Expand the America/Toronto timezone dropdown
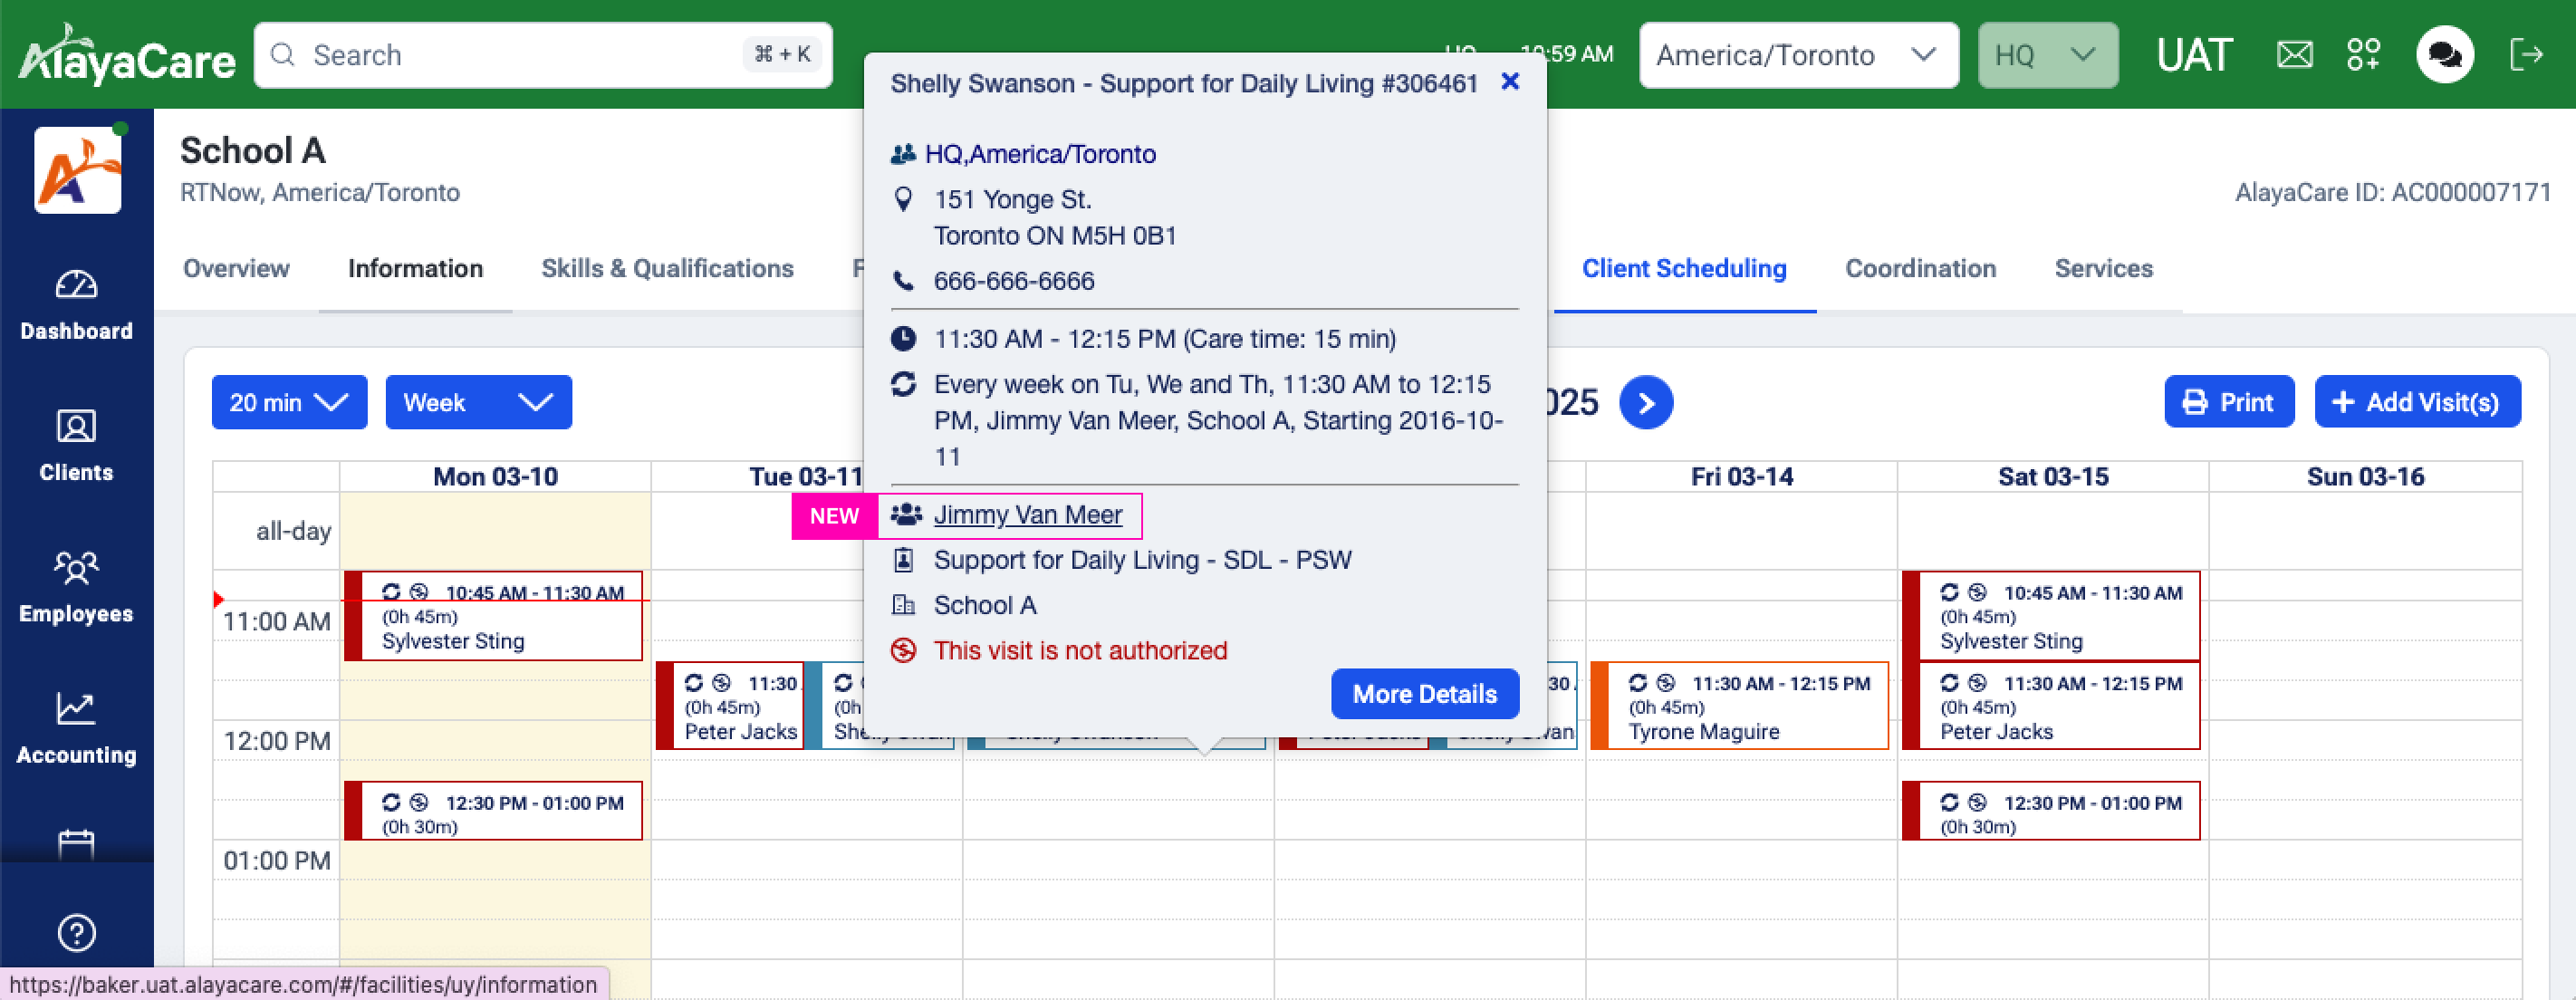 tap(1797, 55)
